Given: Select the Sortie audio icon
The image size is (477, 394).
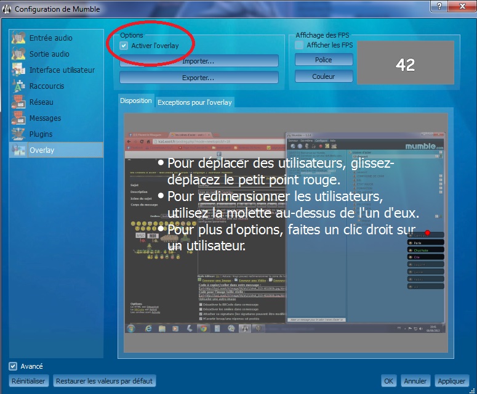Looking at the screenshot, I should click(18, 54).
